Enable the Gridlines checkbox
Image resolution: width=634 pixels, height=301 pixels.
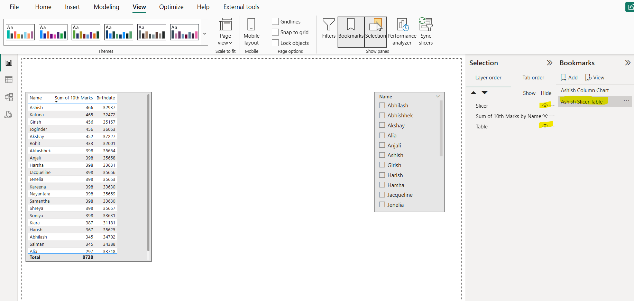click(275, 21)
